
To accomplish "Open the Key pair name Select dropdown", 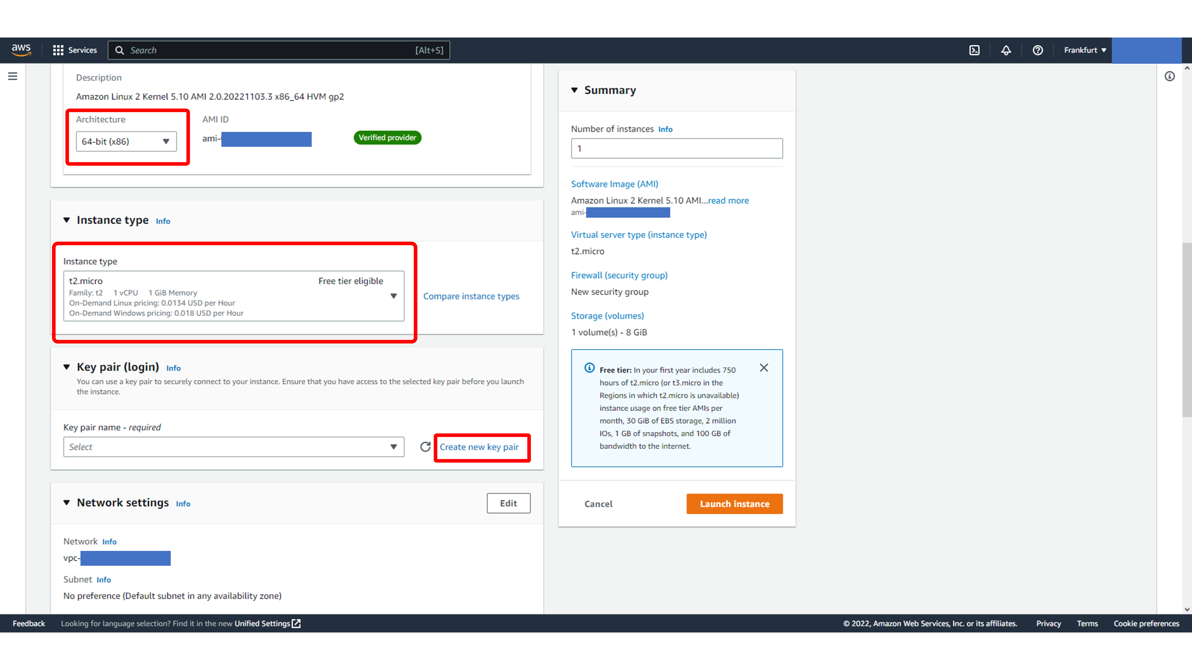I will (234, 447).
